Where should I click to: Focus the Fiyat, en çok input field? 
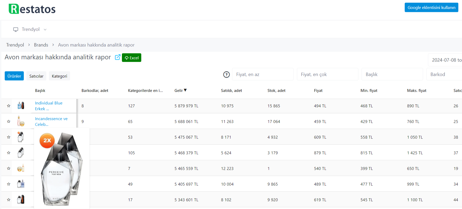click(x=328, y=74)
